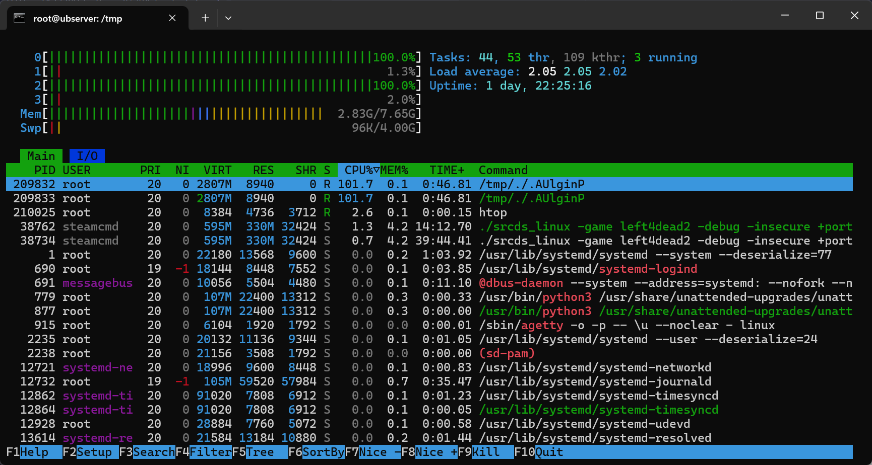Select python3 process 877 row
Viewport: 872px width, 465px height.
click(x=429, y=311)
